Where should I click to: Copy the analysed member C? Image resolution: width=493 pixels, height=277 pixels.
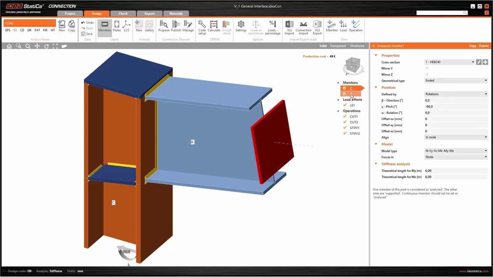[x=473, y=46]
